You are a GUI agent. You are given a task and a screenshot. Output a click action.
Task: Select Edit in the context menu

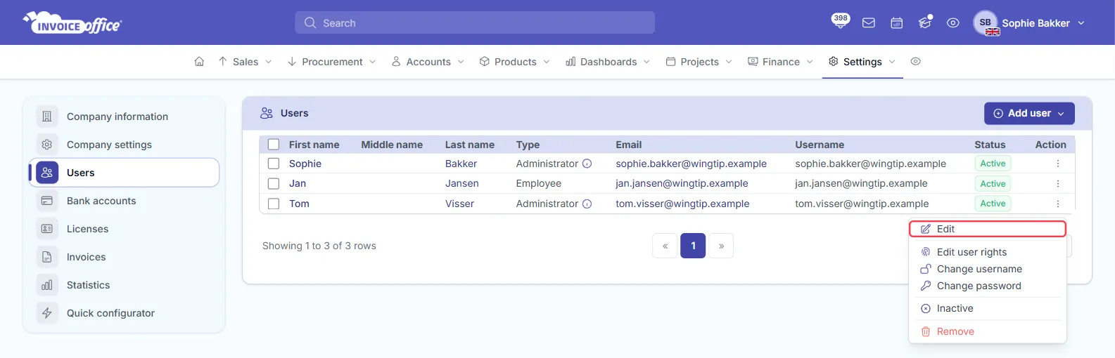point(988,229)
